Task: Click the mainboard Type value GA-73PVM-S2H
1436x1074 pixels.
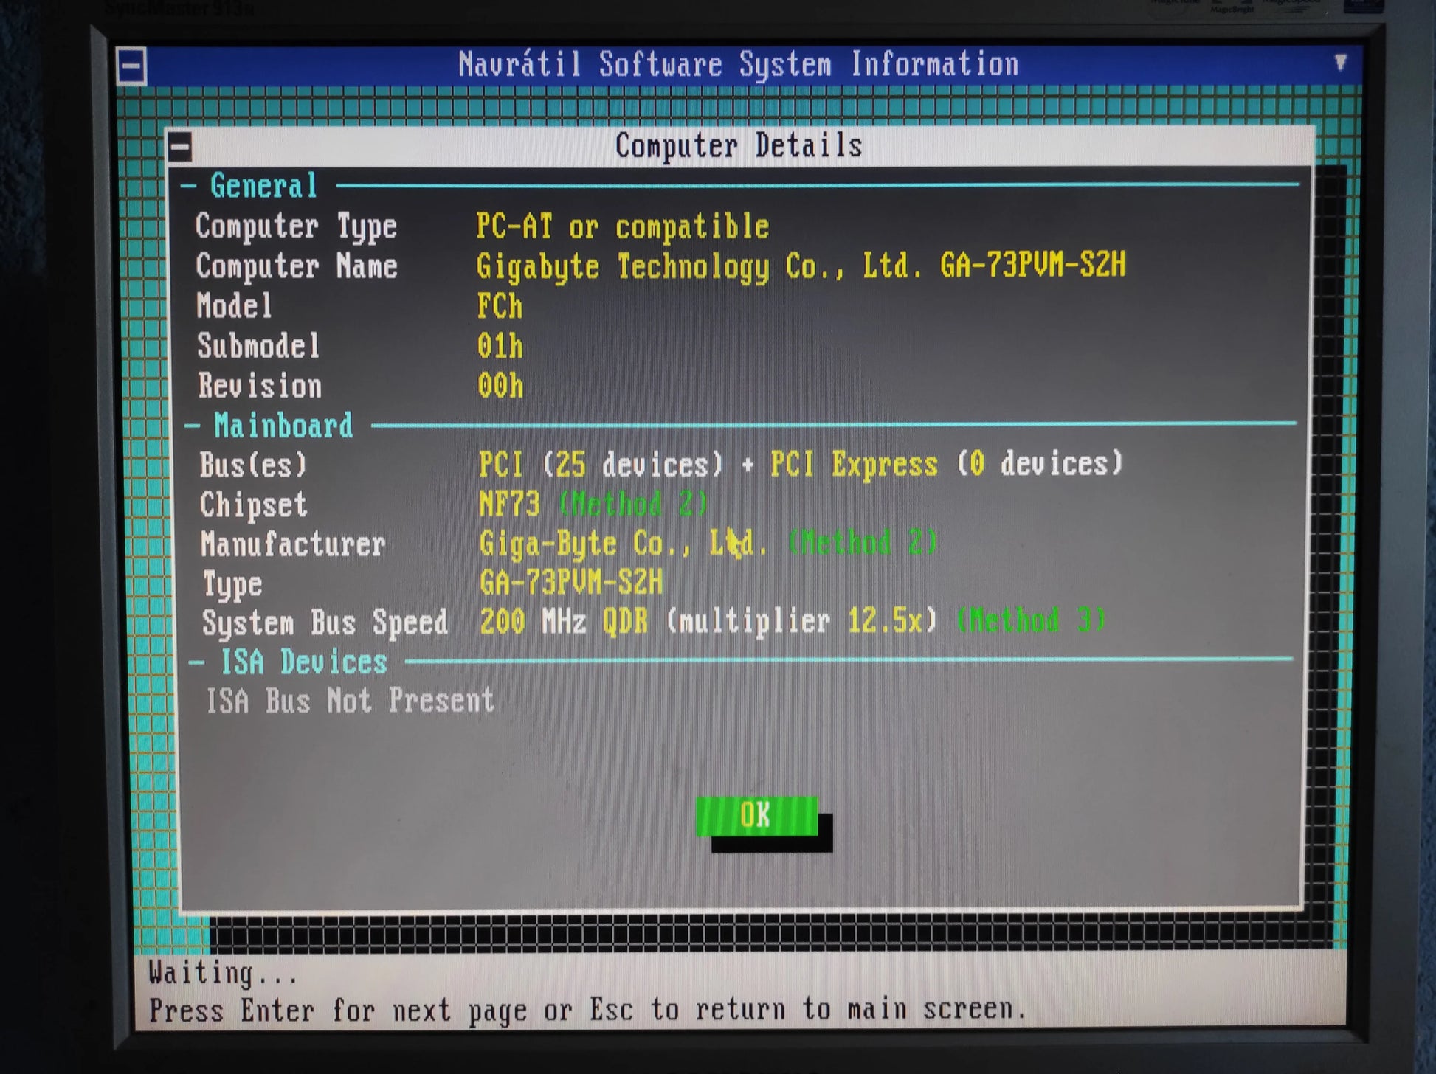Action: 571,583
